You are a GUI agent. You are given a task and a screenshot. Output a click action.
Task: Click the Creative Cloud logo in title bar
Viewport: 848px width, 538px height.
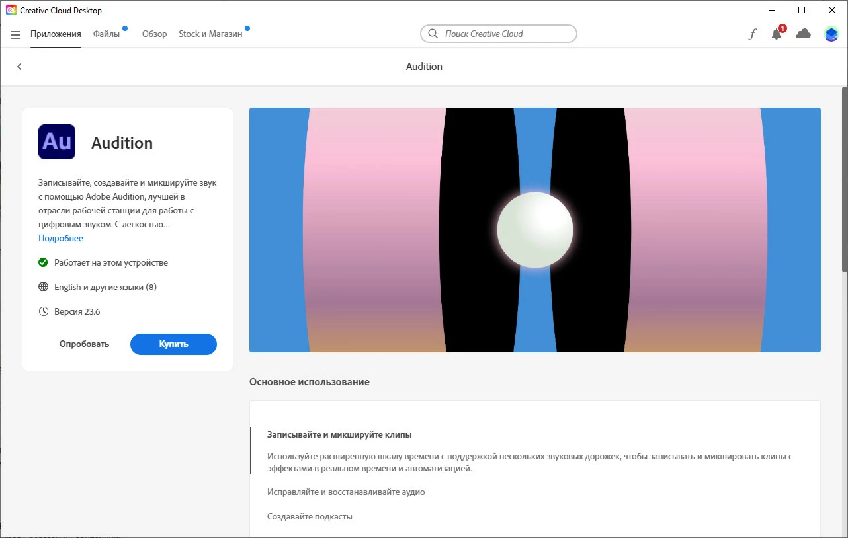tap(11, 11)
